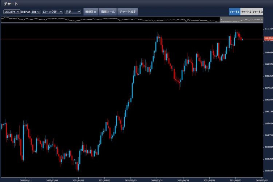Switch to the チャート1 tab
The width and height of the screenshot is (273, 182).
coord(234,12)
